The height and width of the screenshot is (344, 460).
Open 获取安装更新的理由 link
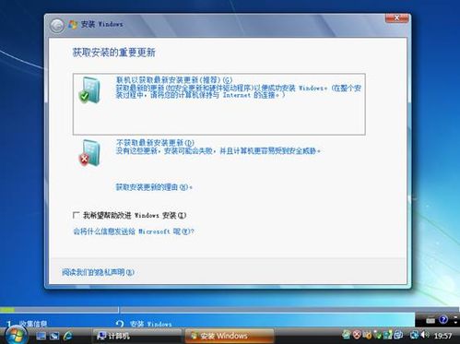point(154,187)
